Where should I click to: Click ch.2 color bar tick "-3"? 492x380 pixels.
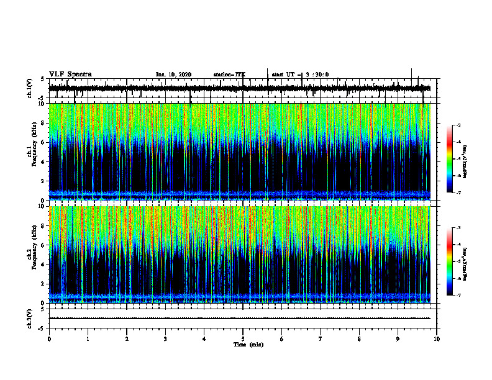(458, 228)
